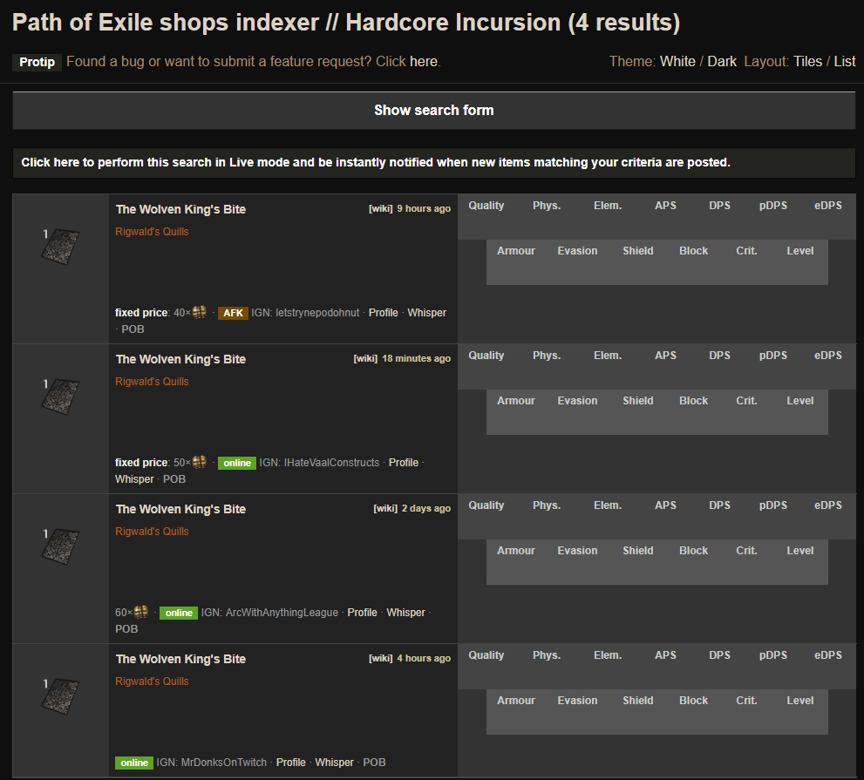Click the Live mode search notification banner
Image resolution: width=864 pixels, height=780 pixels.
pyautogui.click(x=433, y=162)
